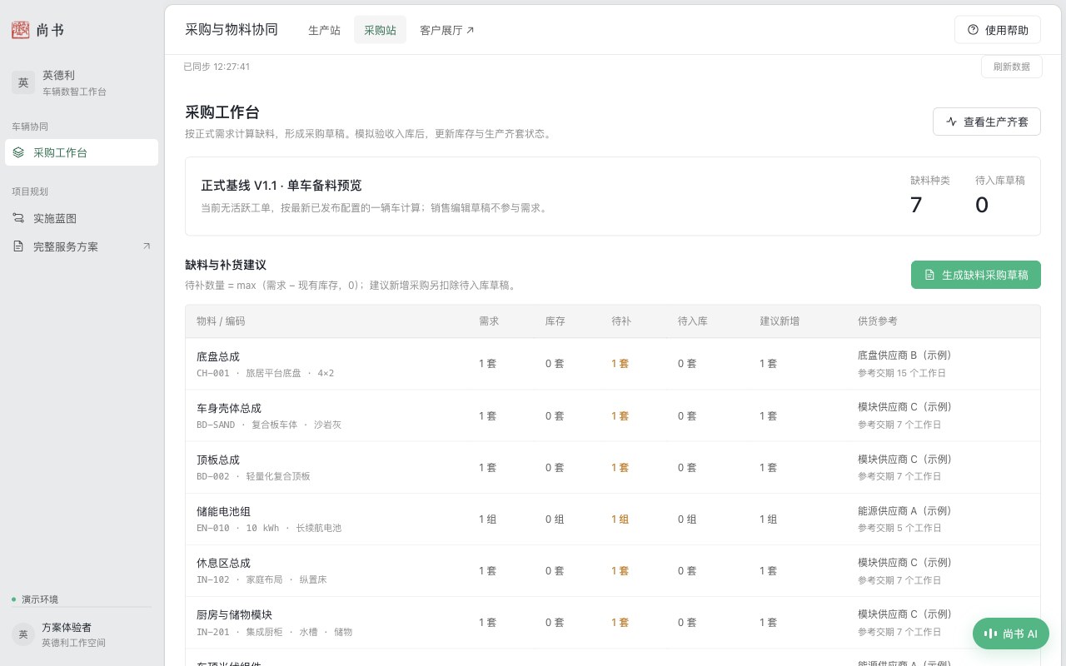The image size is (1066, 666).
Task: Click the 厨房与储物模块 row name
Action: (x=234, y=614)
